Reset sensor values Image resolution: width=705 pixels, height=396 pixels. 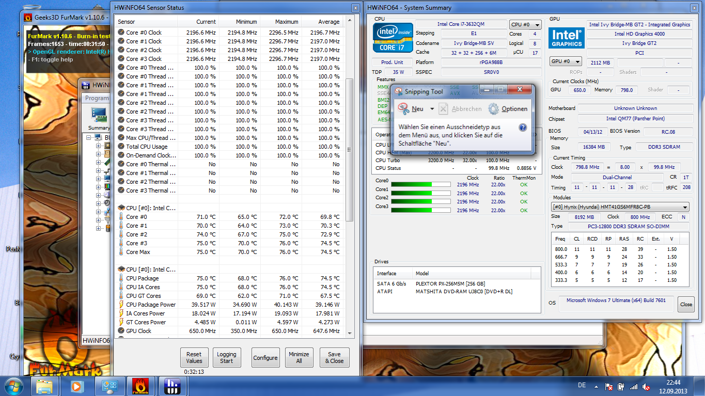[x=194, y=357]
